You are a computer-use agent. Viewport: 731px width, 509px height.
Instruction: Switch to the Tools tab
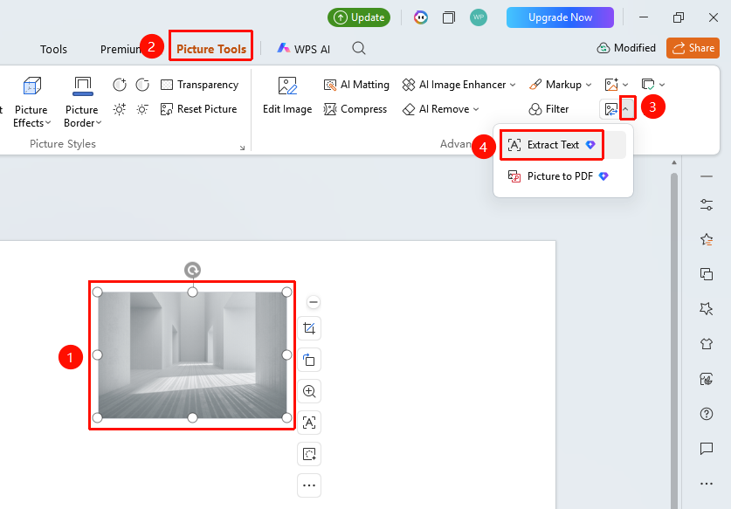point(53,49)
